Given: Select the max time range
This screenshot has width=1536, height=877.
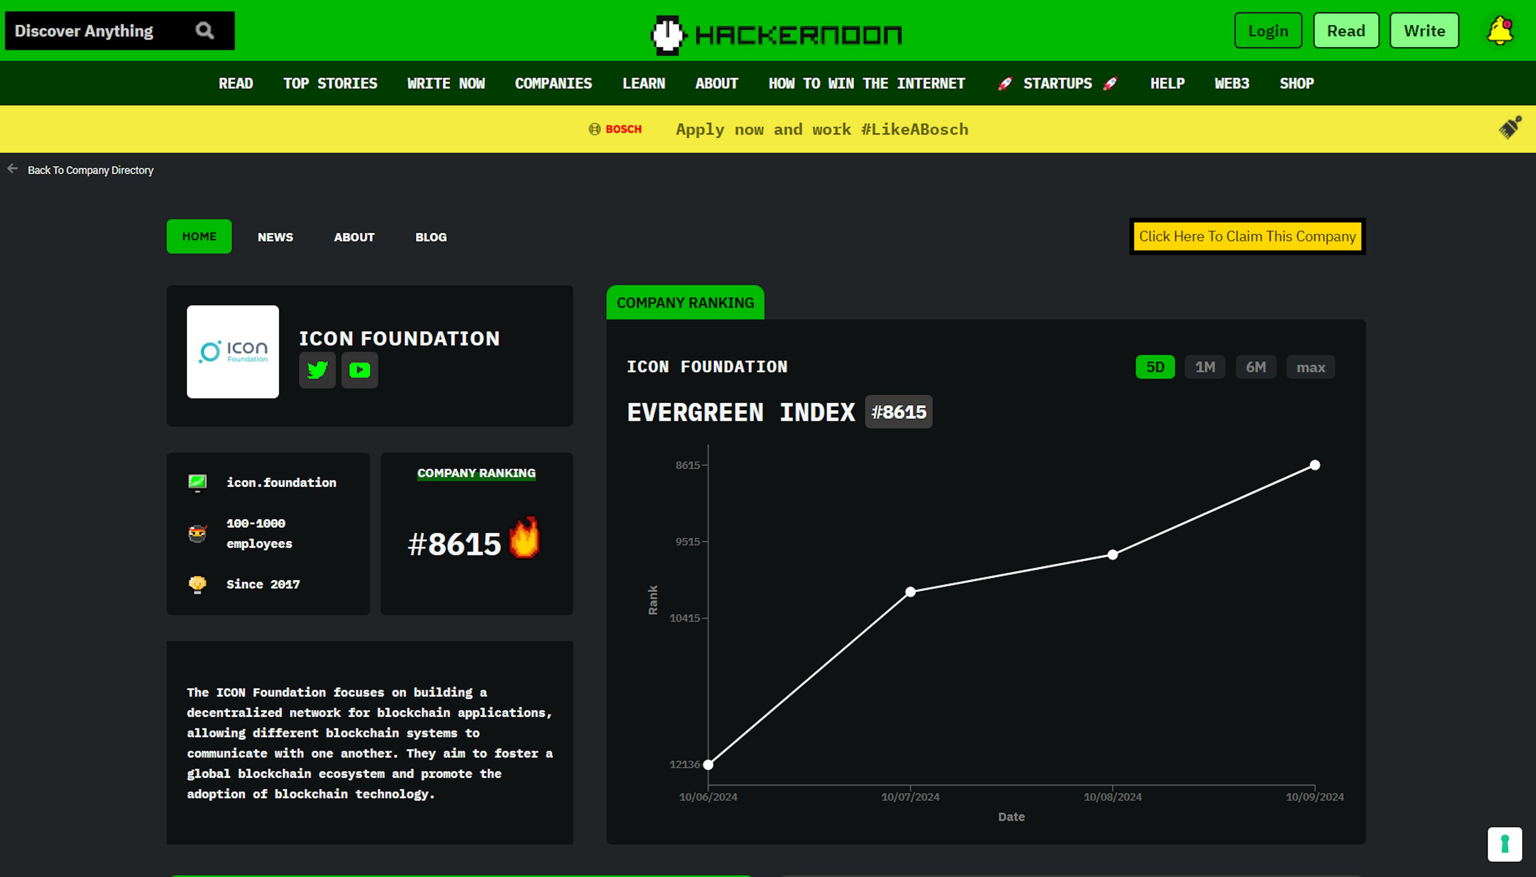Looking at the screenshot, I should click(1310, 366).
